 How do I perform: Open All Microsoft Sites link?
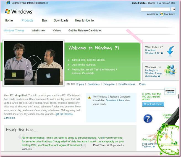(167, 3)
